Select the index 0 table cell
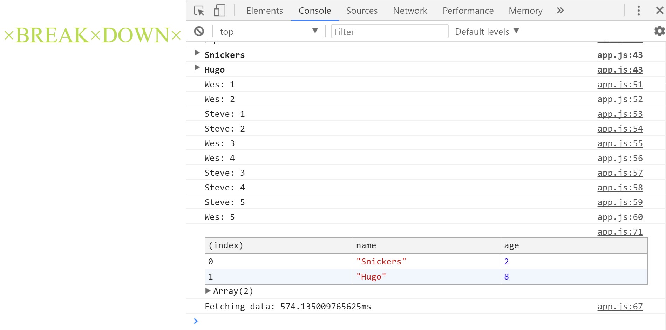The width and height of the screenshot is (666, 330). [x=279, y=261]
